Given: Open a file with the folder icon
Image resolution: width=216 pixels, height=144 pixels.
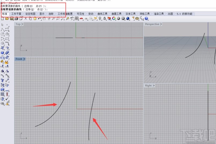Looking at the screenshot, I should tap(7, 18).
